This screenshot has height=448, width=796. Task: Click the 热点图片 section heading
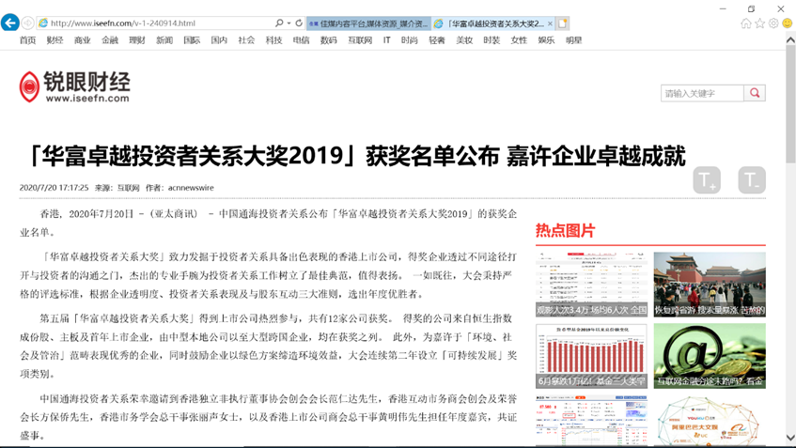pos(565,231)
